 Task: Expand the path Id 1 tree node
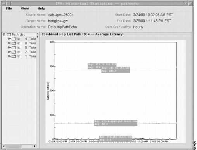9,56
